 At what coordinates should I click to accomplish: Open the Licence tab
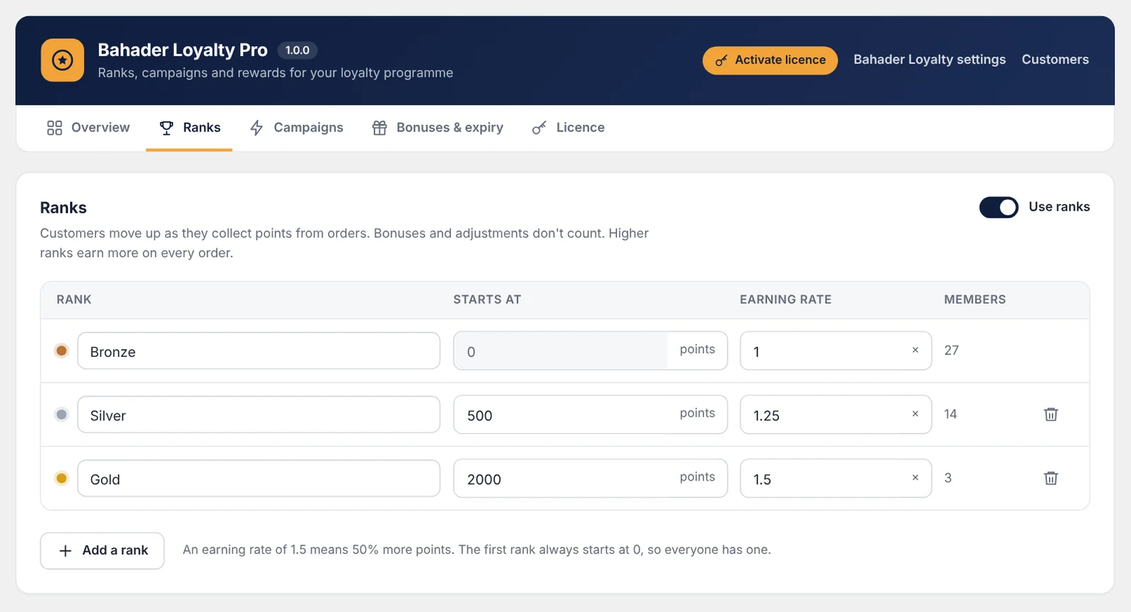coord(568,128)
